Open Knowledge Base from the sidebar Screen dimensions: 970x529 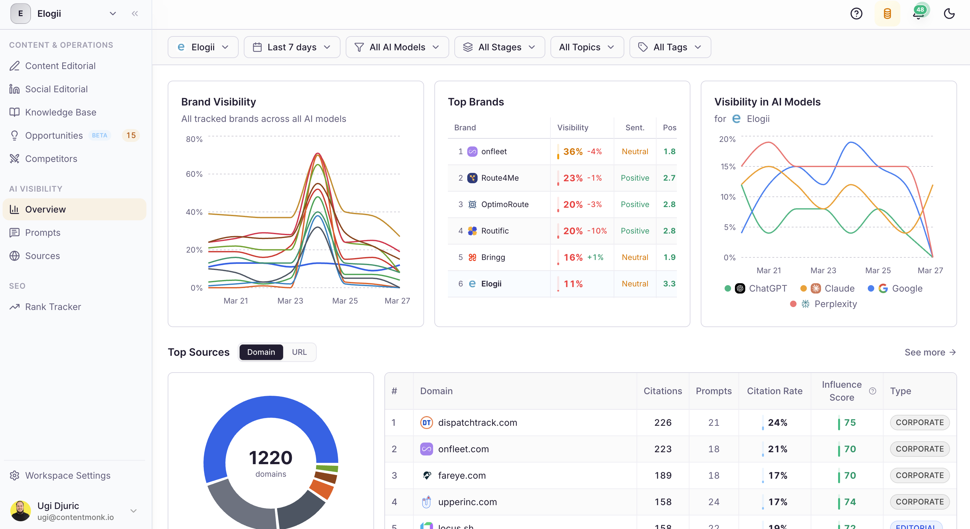coord(61,112)
